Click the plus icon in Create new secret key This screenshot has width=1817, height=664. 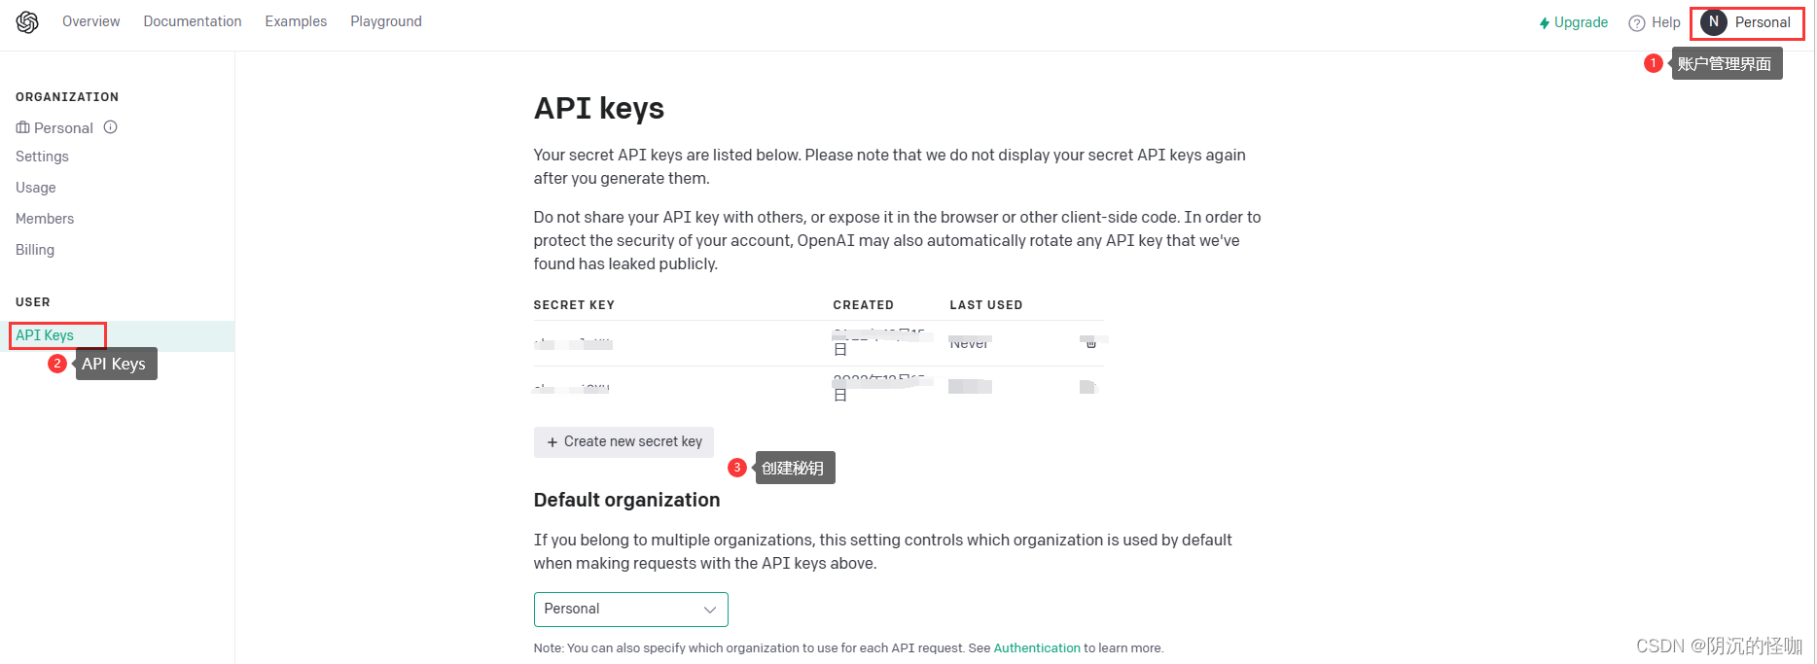click(x=552, y=442)
